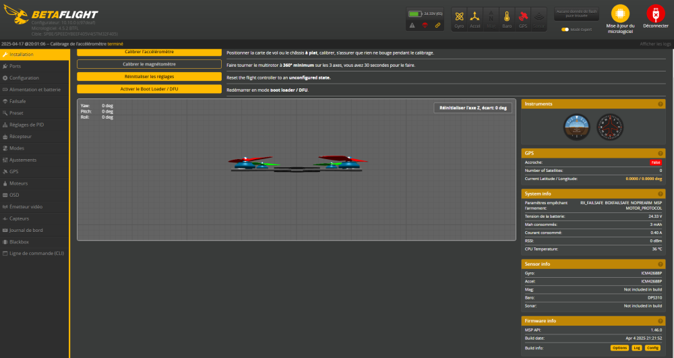Click Afficher les logs link
Image resolution: width=674 pixels, height=358 pixels.
click(x=655, y=44)
